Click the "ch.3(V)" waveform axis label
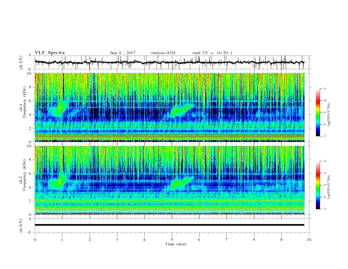This screenshot has width=348, height=269. click(x=21, y=225)
